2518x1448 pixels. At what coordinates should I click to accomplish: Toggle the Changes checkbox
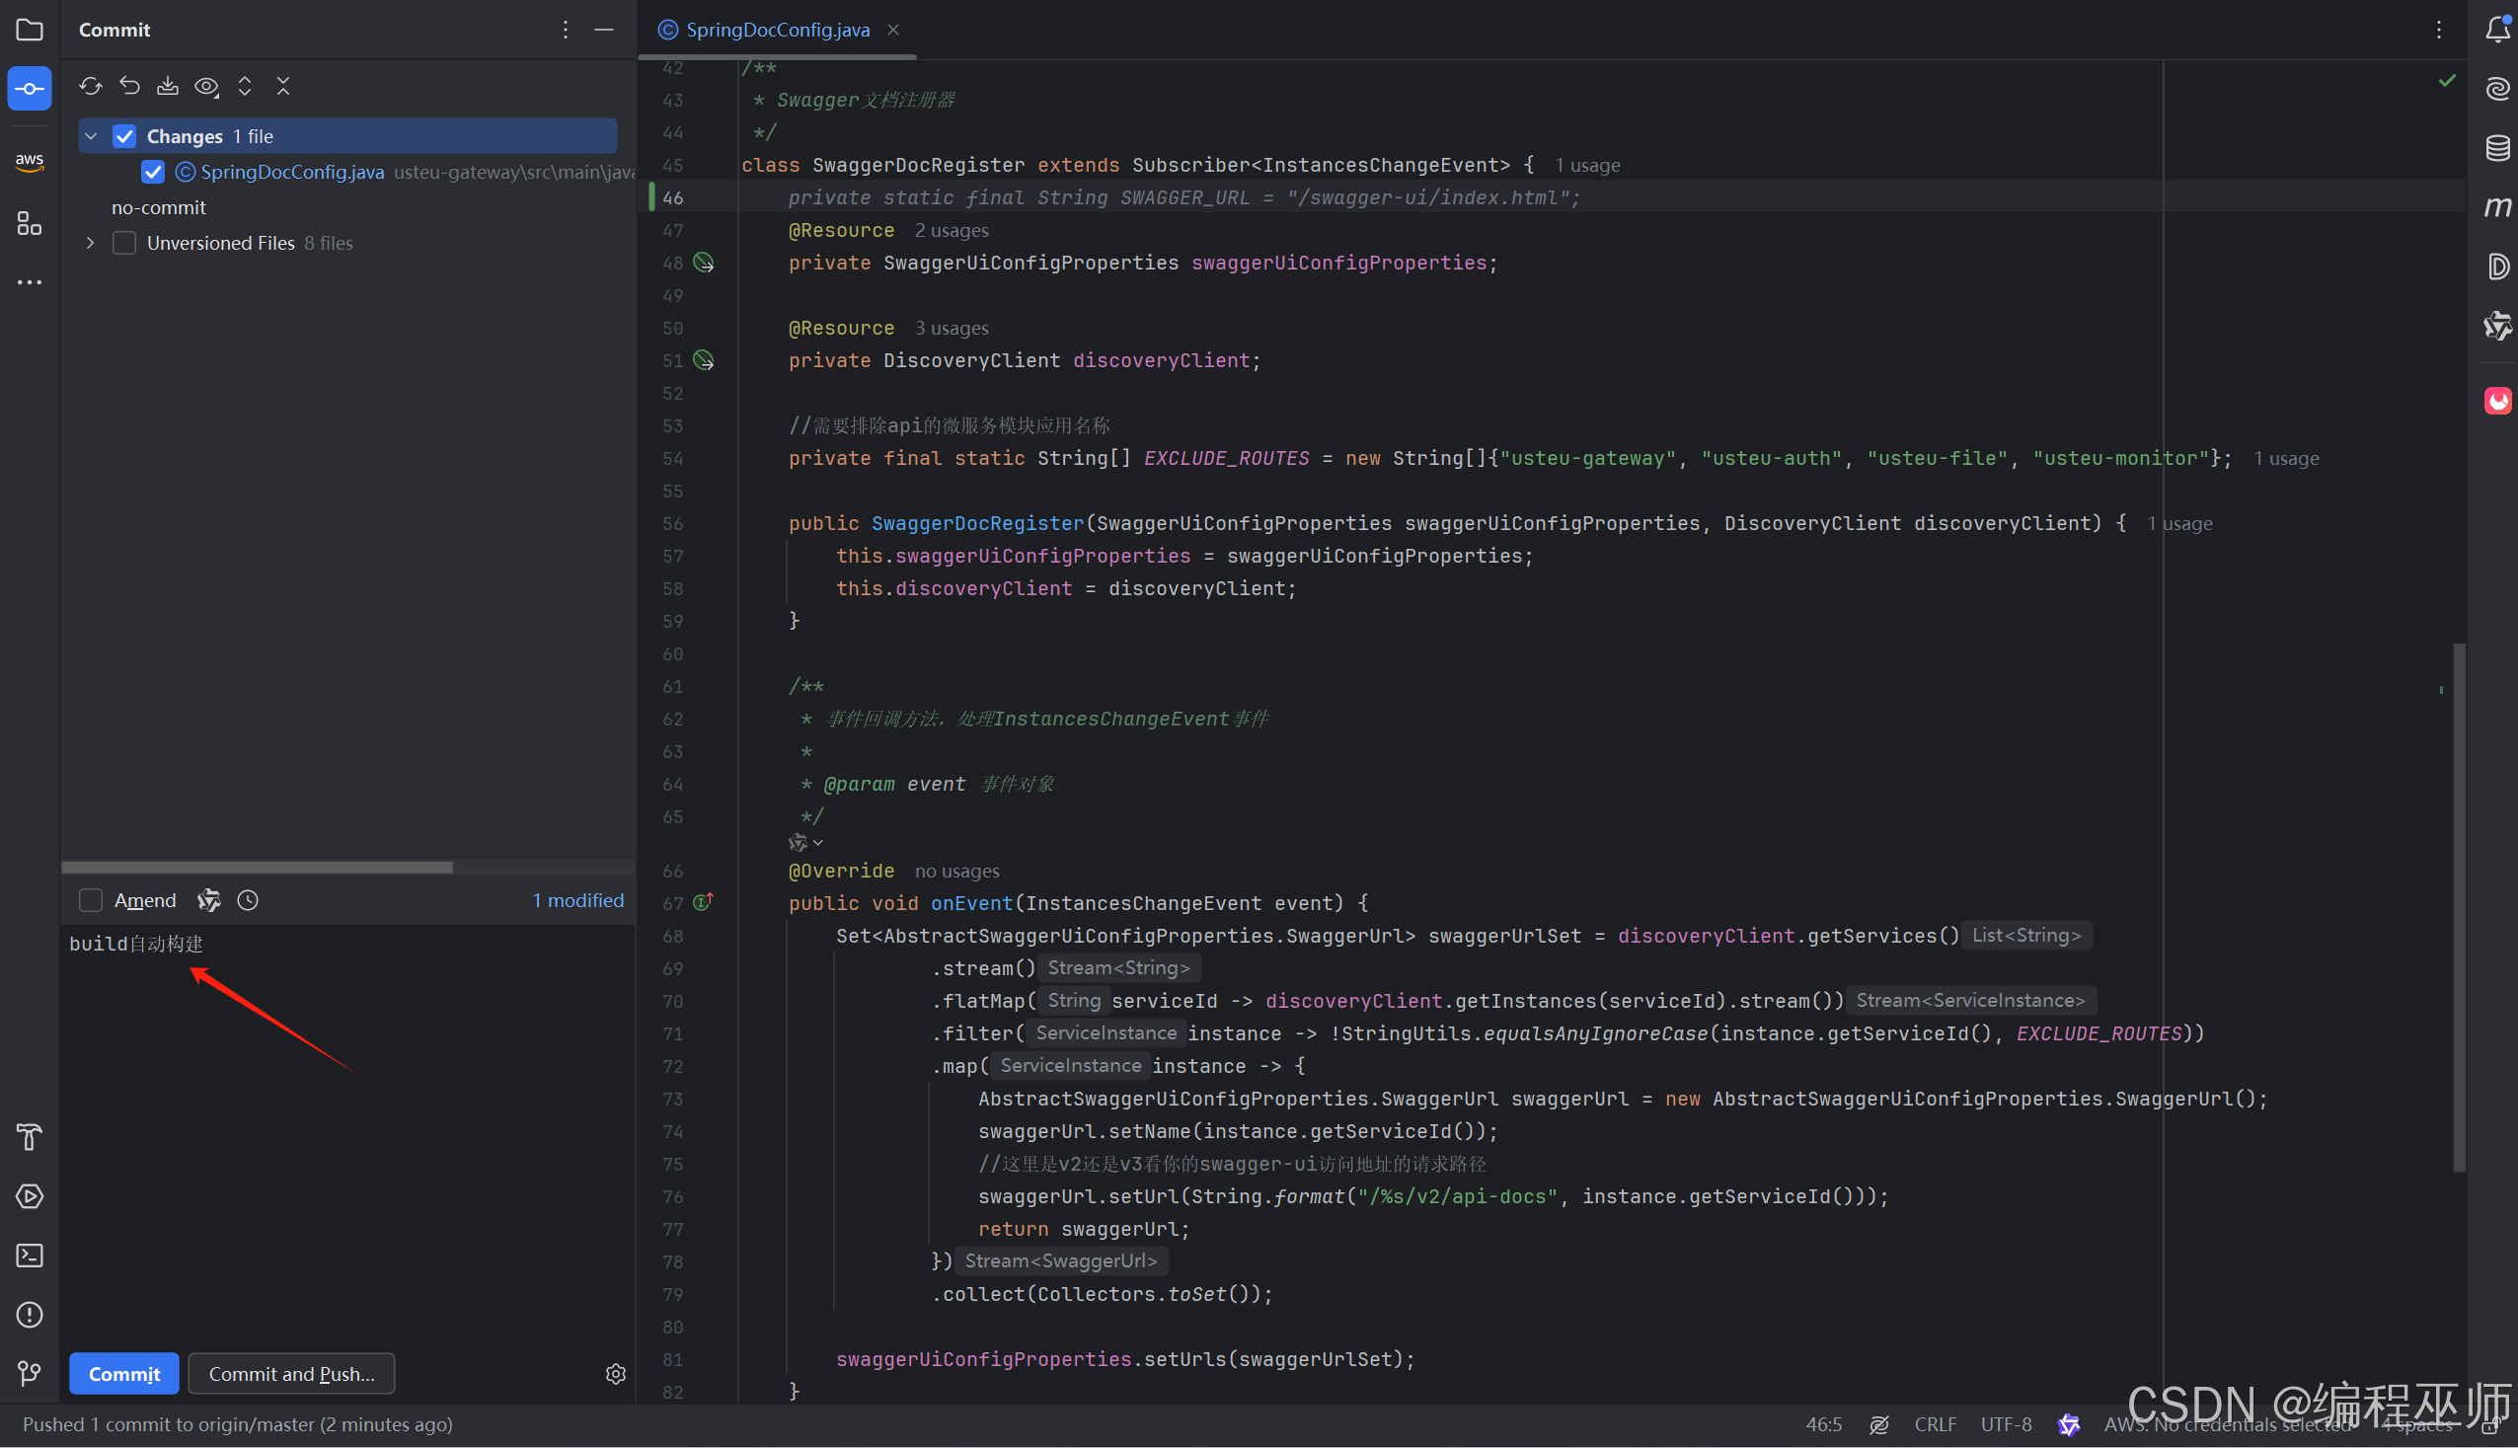pos(124,136)
